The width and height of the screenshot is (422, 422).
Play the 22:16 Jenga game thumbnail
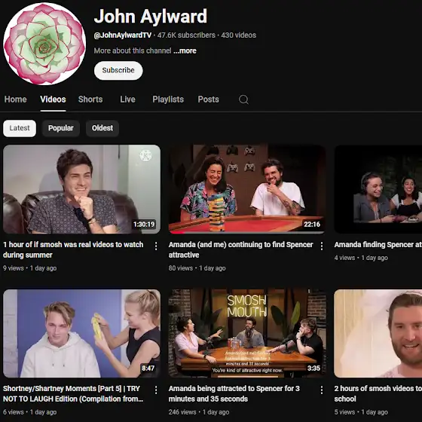[x=247, y=189]
